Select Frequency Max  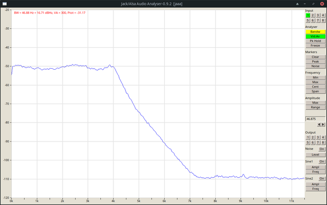pyautogui.click(x=315, y=82)
